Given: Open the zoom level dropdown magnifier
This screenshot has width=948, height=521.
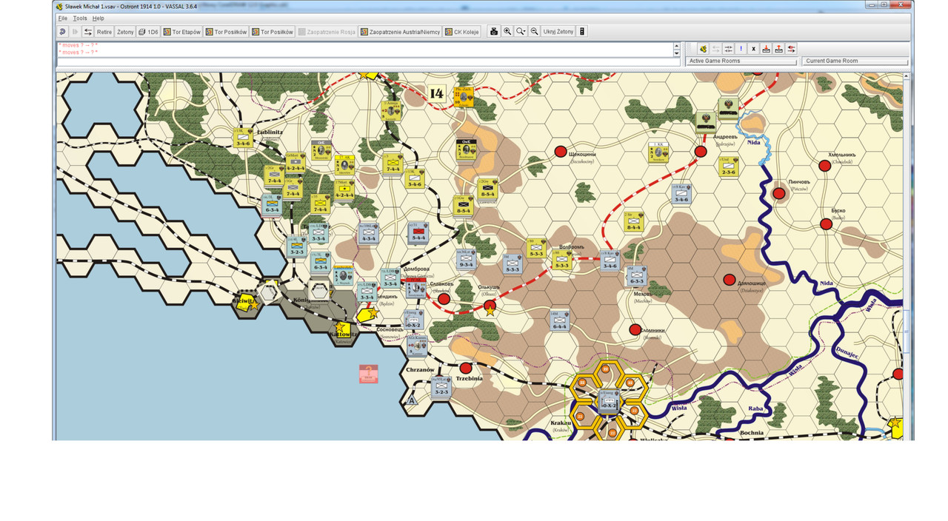Looking at the screenshot, I should [x=521, y=32].
